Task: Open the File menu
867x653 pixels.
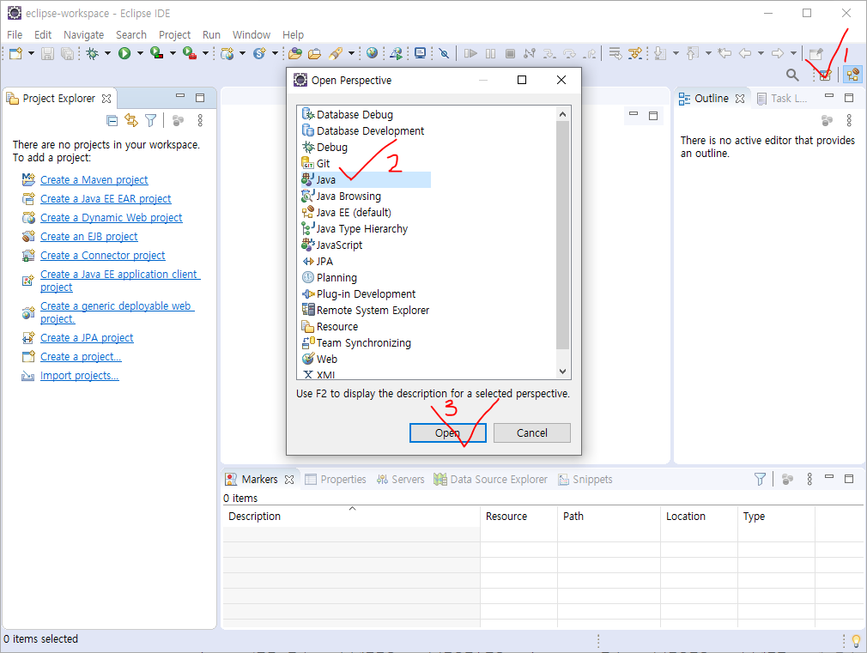Action: 15,35
